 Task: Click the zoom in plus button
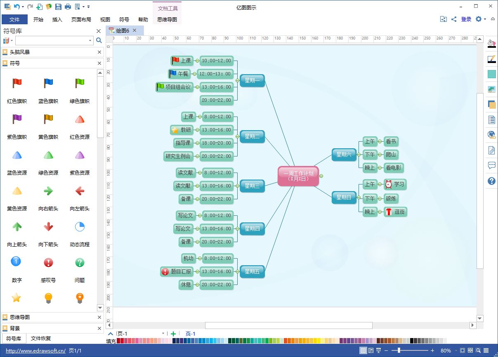tap(432, 351)
